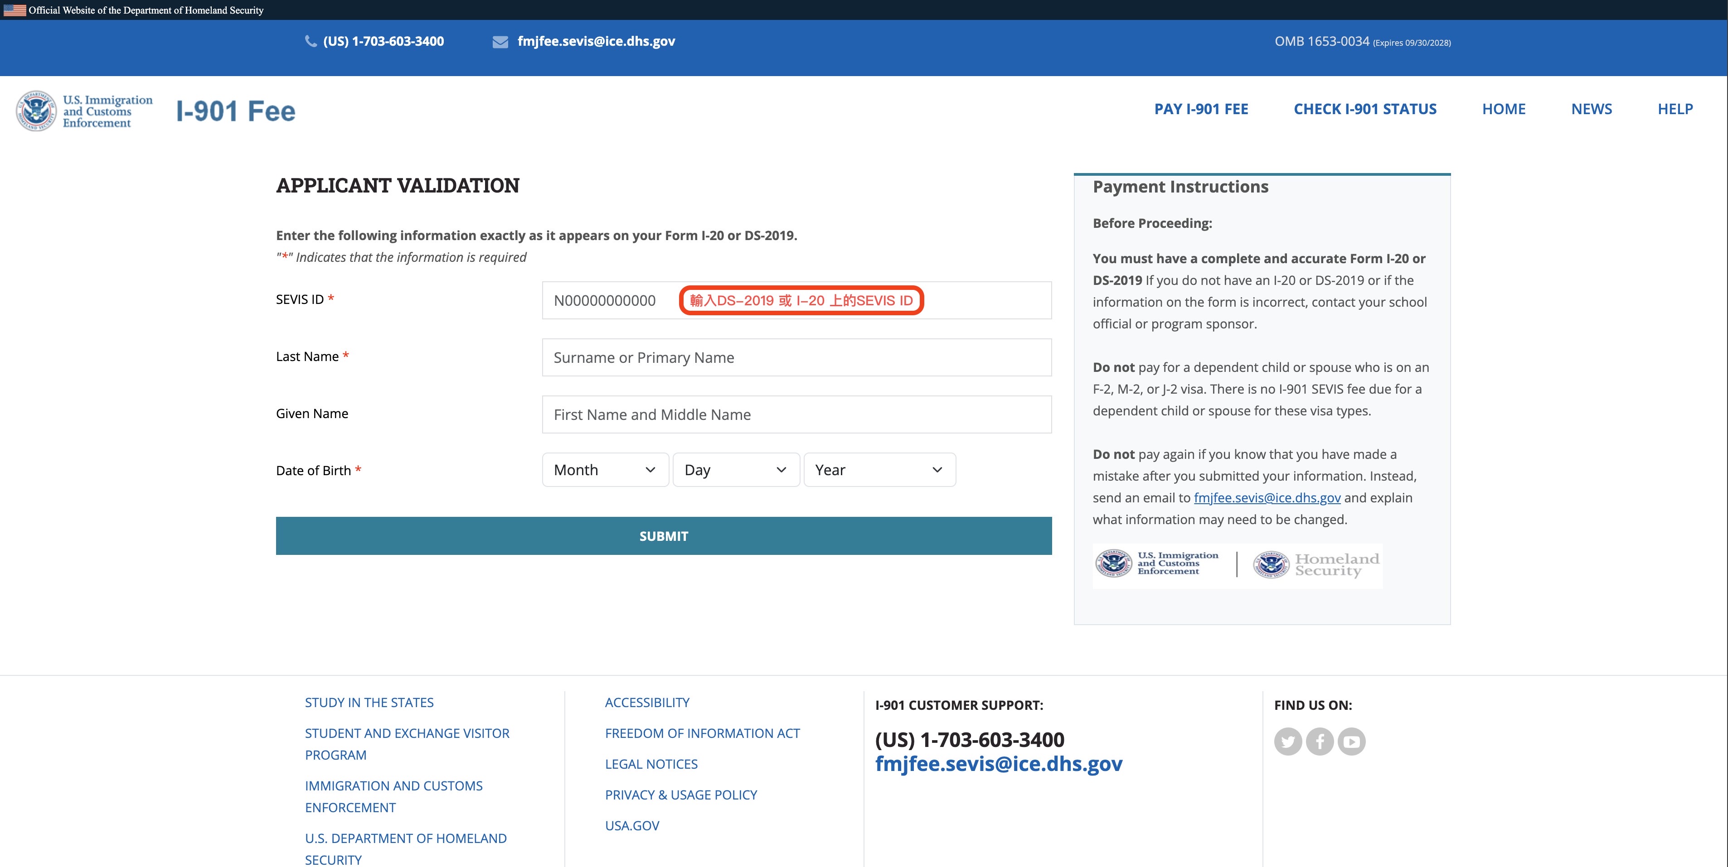Click the APPLICANT VALIDATION heading

pyautogui.click(x=398, y=186)
